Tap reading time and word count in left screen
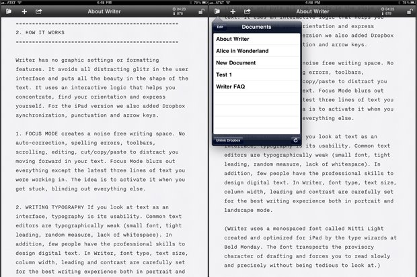 coord(179,11)
